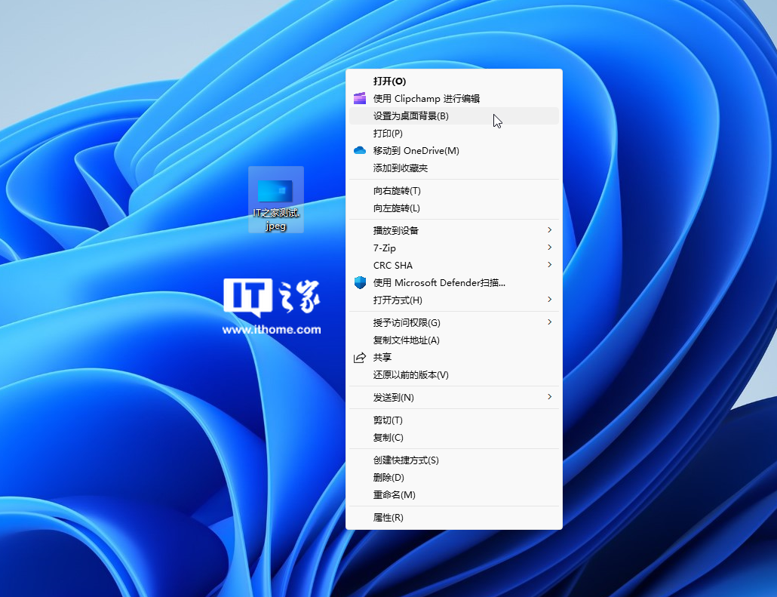This screenshot has height=597, width=777.
Task: Click the OneDrive cloud icon
Action: tap(360, 150)
